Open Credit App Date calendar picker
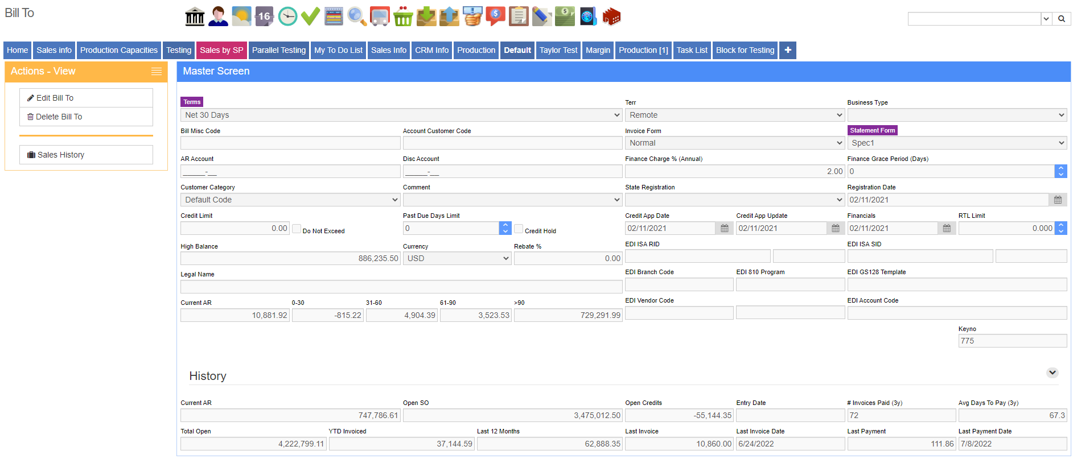The height and width of the screenshot is (463, 1073). pos(725,228)
